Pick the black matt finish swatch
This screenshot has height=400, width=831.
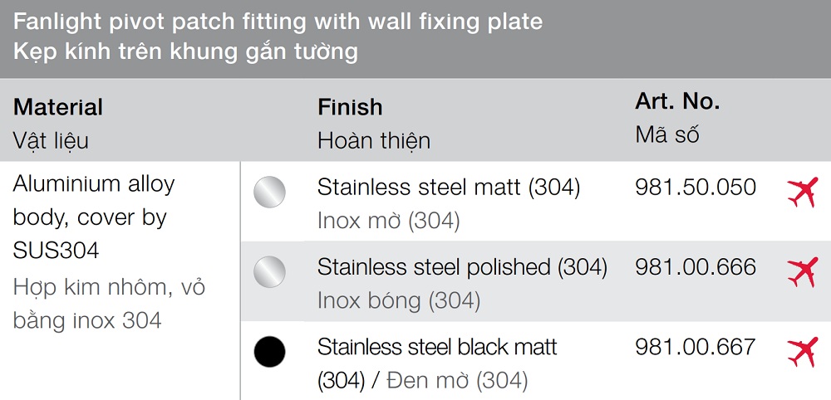click(x=269, y=352)
